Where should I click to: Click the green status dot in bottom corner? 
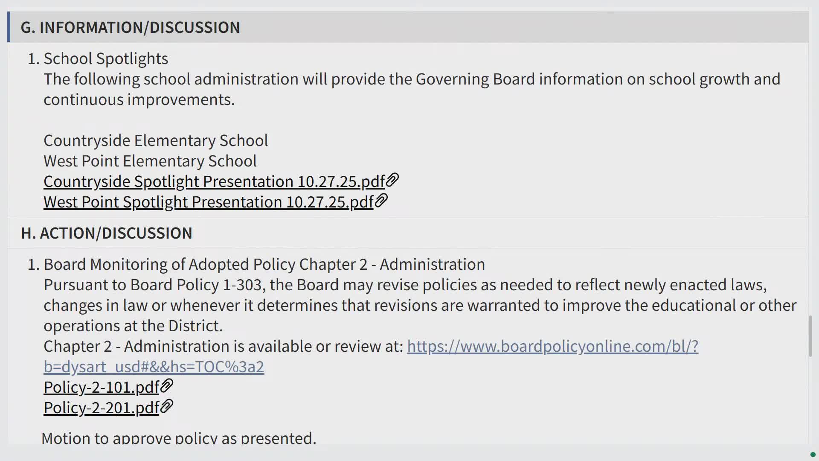pos(813,455)
